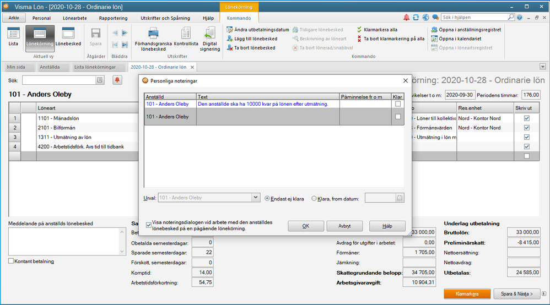Screen dimensions: 550x305
Task: Open the Klara from datum calendar picker
Action: pyautogui.click(x=400, y=198)
